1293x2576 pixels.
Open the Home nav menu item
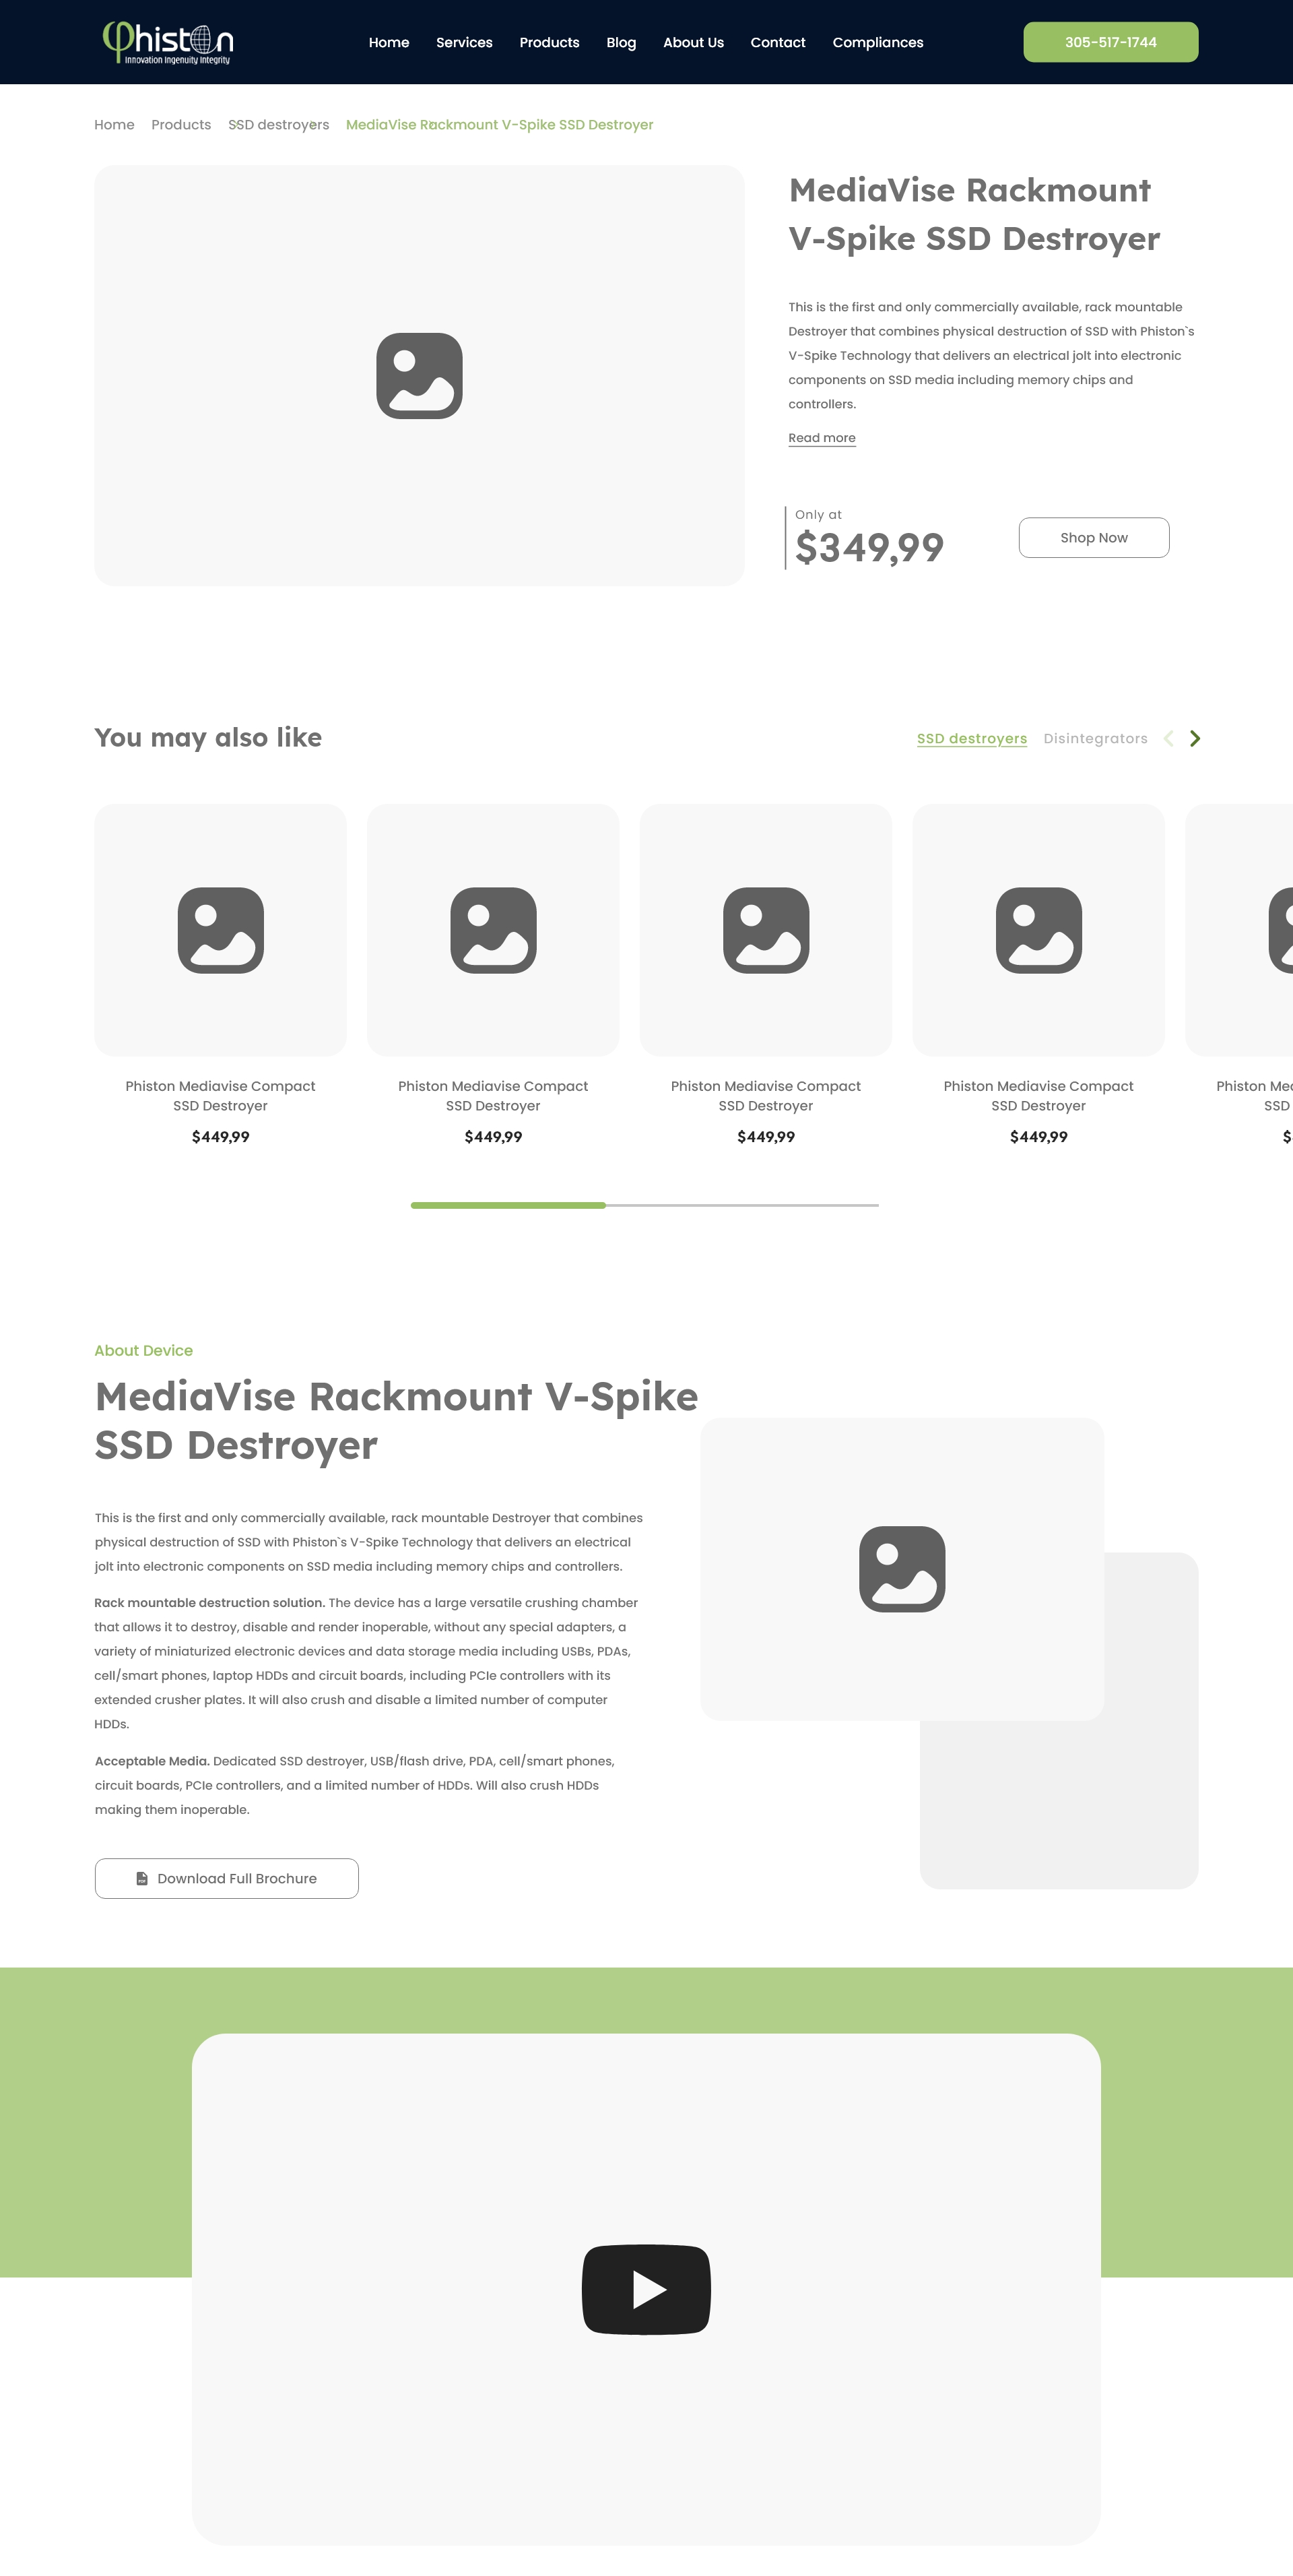pyautogui.click(x=389, y=43)
